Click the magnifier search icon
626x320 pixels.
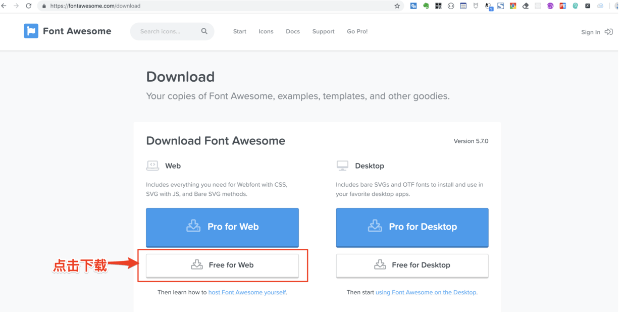204,31
